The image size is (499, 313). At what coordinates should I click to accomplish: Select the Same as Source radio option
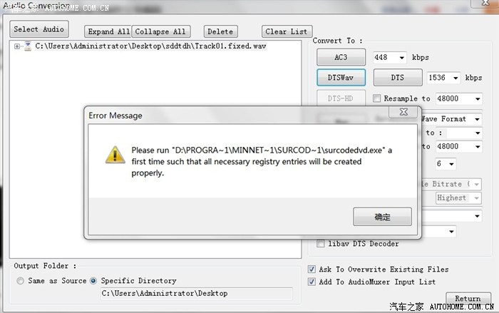coord(21,281)
